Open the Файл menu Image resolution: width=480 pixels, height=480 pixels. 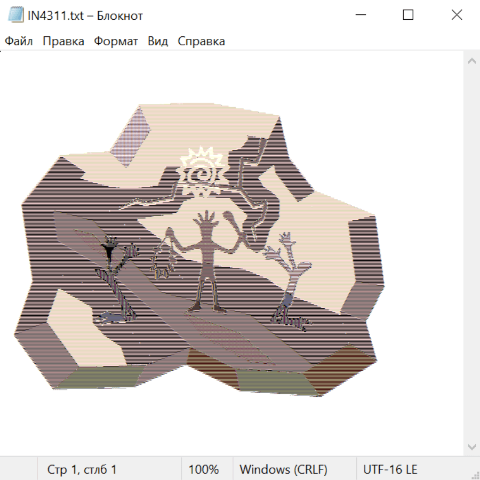[x=19, y=42]
